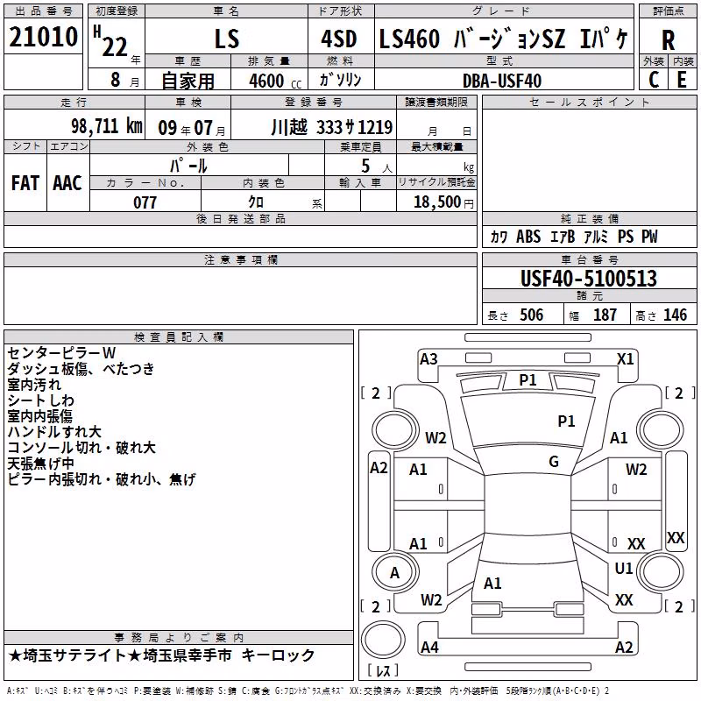
Task: Select the 4600 cc displacement value
Action: [275, 81]
